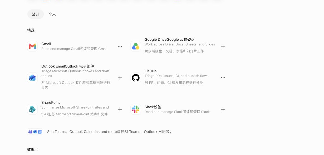Click Triage PRs, issues, CI description

click(176, 76)
